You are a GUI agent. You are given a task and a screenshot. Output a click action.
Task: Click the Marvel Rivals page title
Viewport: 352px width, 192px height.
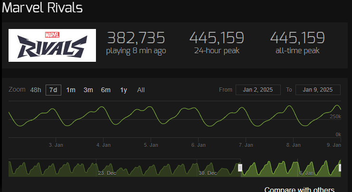(x=42, y=8)
